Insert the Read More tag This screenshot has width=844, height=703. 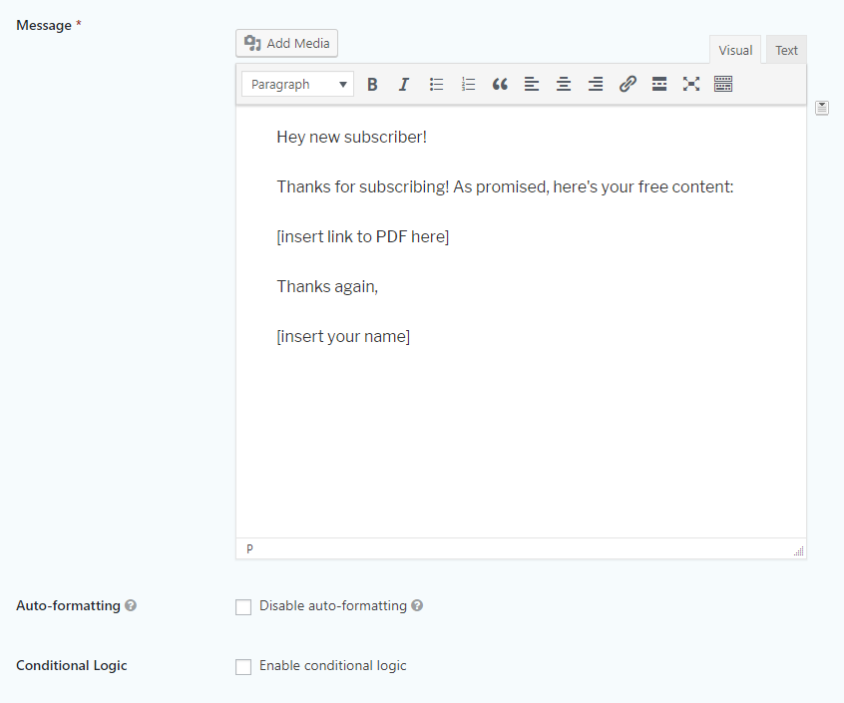[659, 85]
